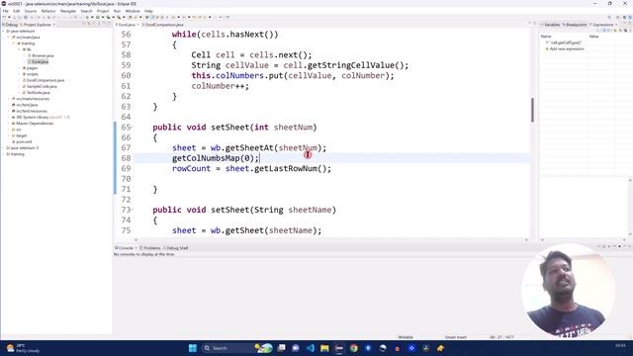This screenshot has height=356, width=633.
Task: Switch to the Problems tab
Action: [150, 248]
